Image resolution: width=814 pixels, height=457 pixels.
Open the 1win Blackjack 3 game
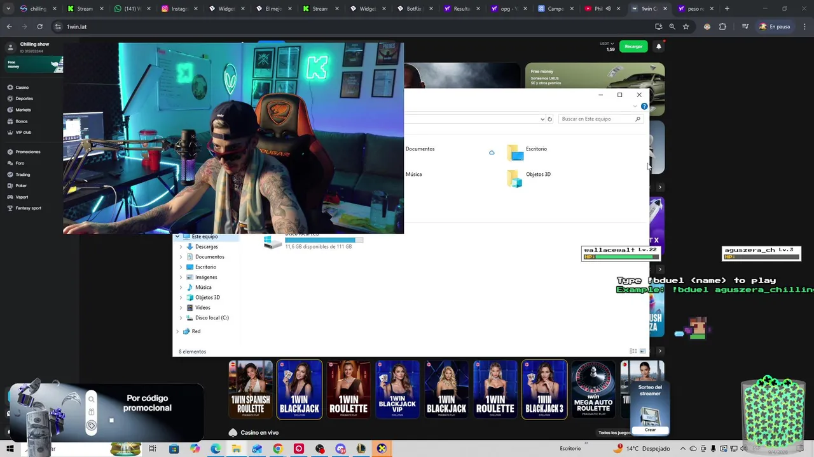[x=544, y=389]
